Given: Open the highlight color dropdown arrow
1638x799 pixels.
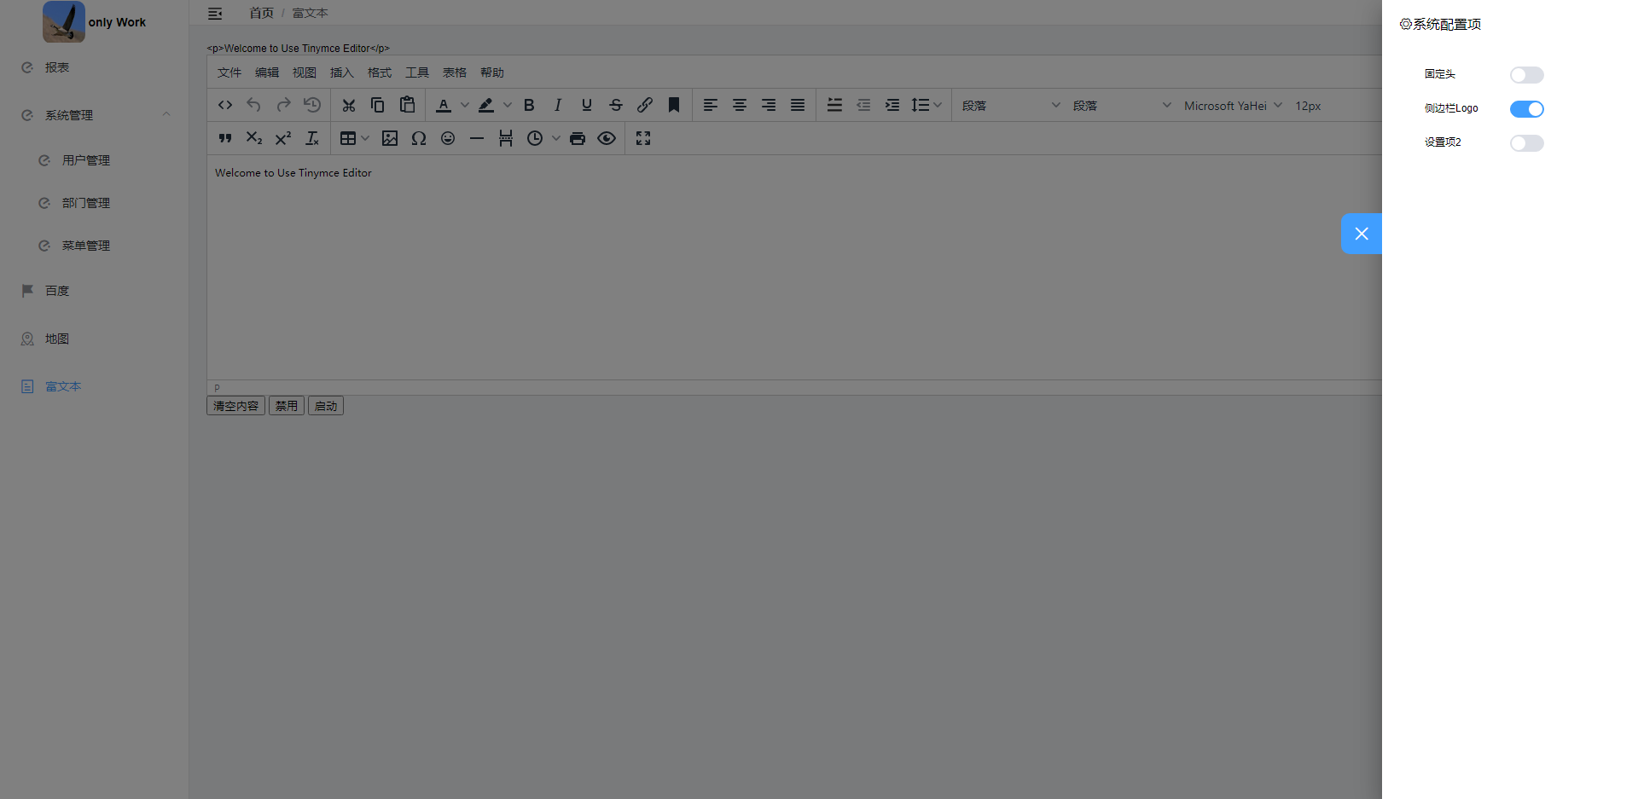Looking at the screenshot, I should [x=508, y=105].
